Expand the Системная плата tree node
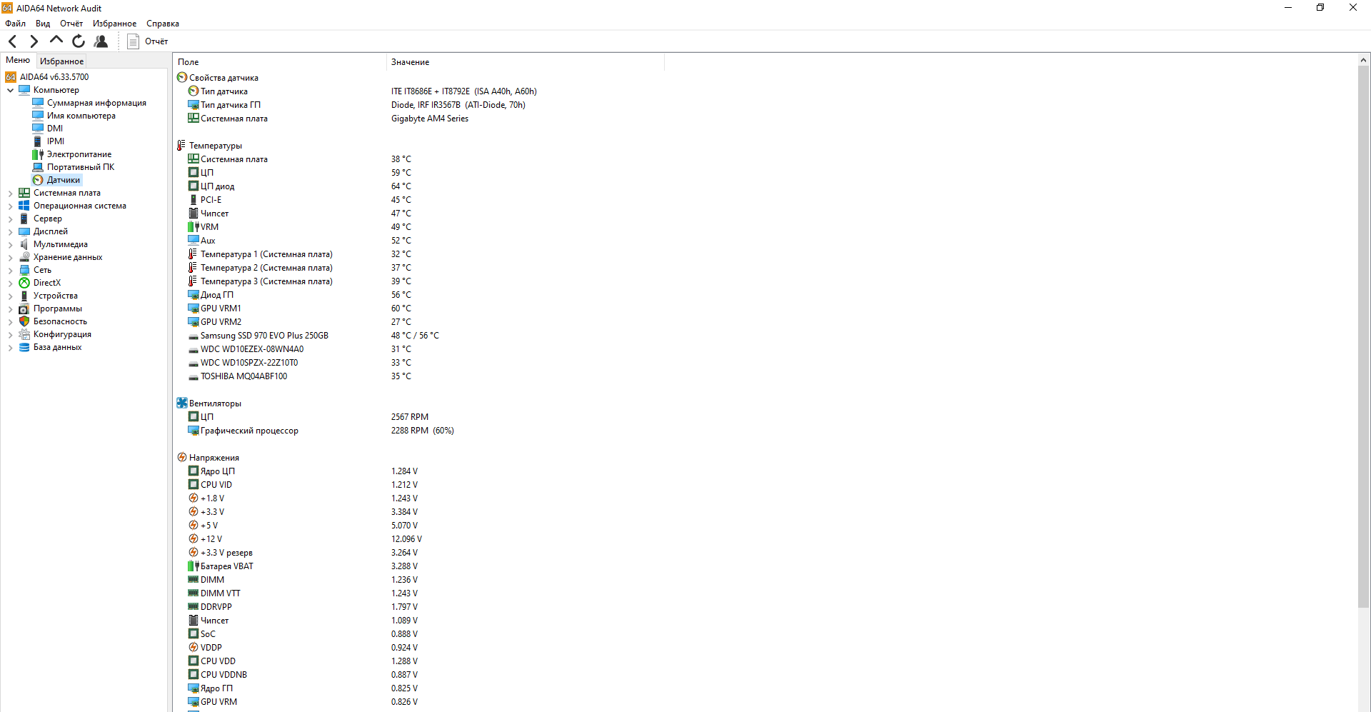This screenshot has height=712, width=1371. tap(10, 193)
